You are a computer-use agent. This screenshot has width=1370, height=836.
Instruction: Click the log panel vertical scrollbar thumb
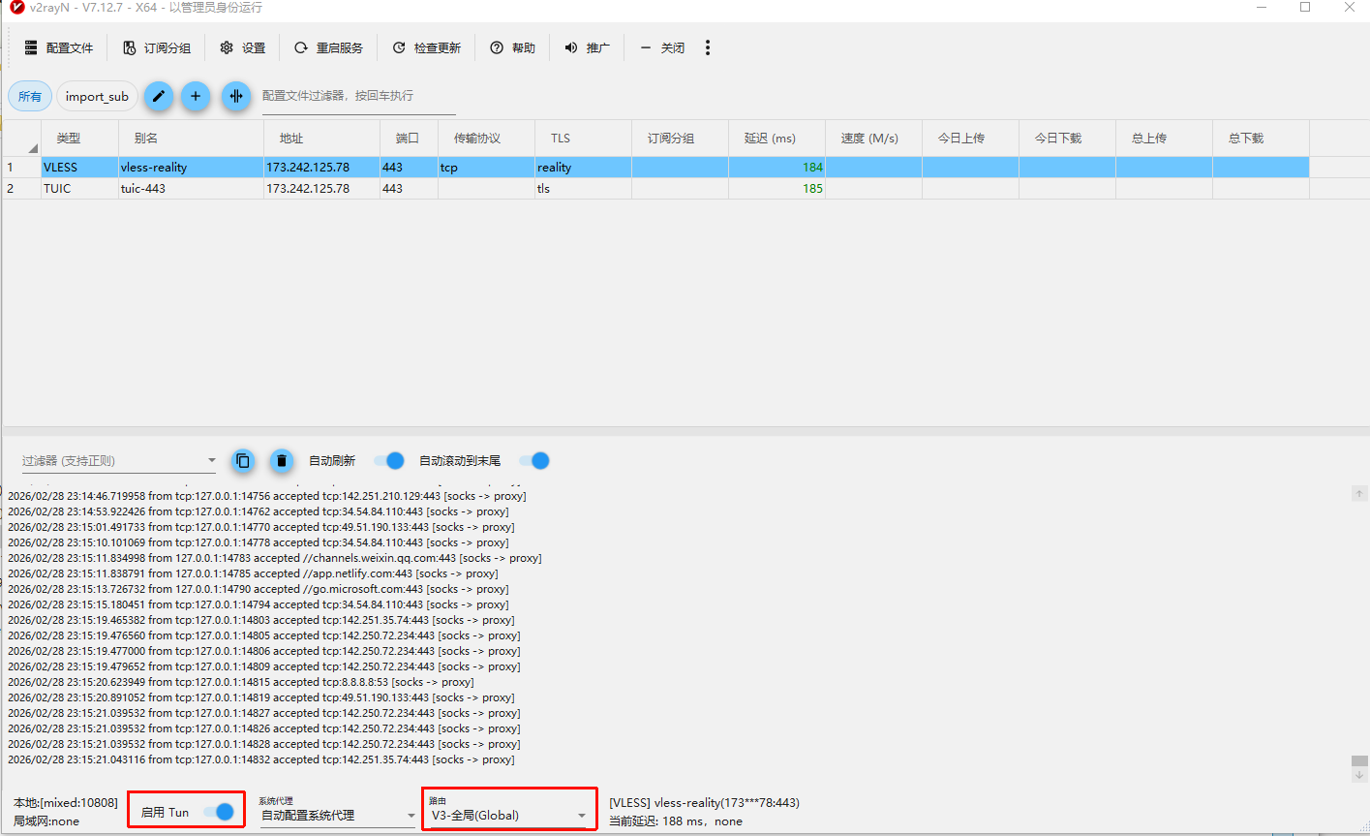tap(1359, 761)
